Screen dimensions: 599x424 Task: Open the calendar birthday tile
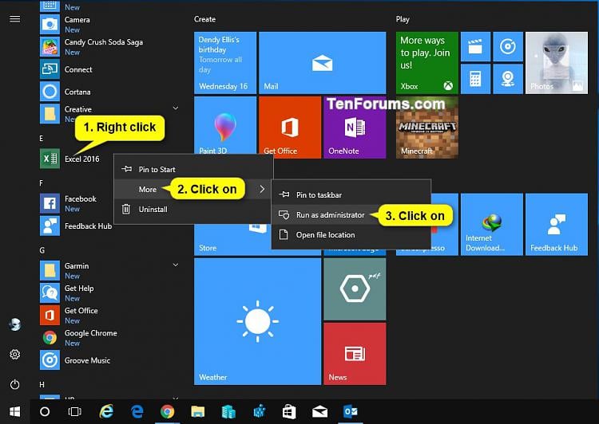225,62
